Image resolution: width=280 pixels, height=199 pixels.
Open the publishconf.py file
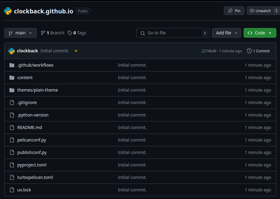pyautogui.click(x=32, y=153)
